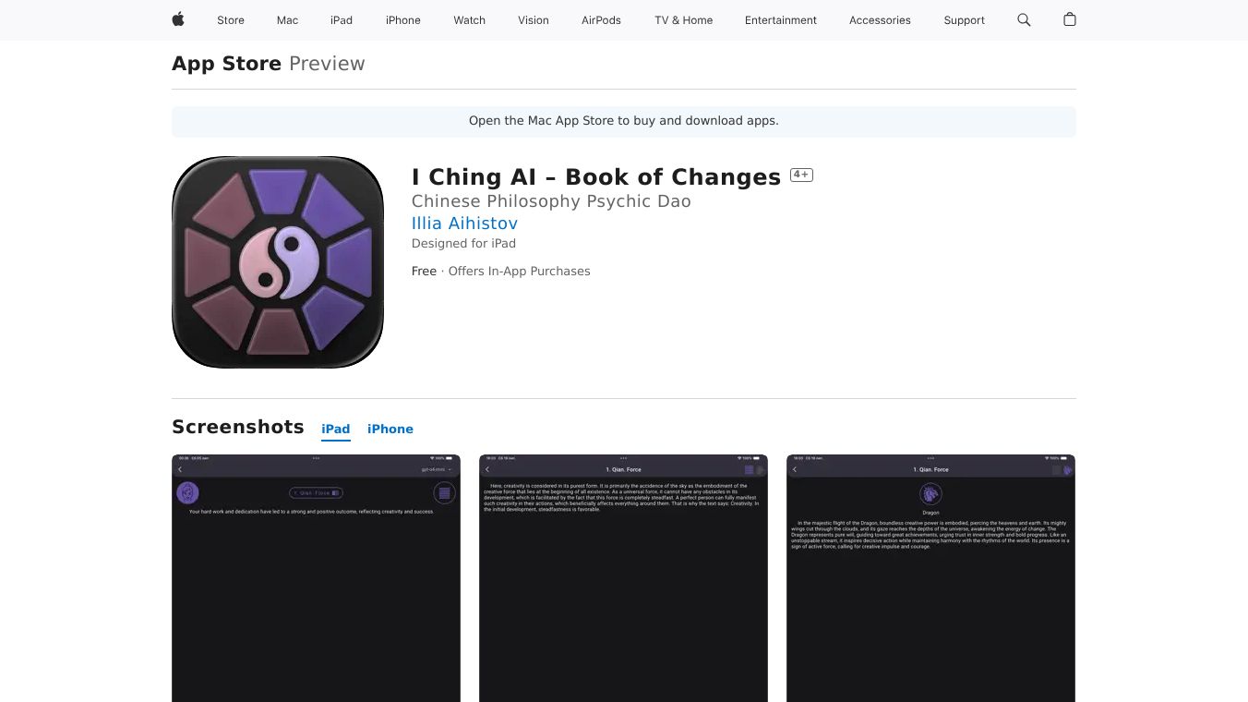Open the search magnifier icon
This screenshot has height=702, width=1248.
click(1024, 19)
